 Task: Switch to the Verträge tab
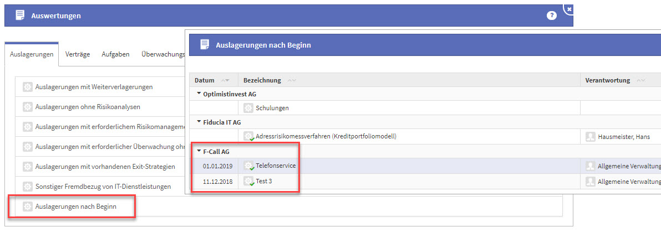click(78, 54)
